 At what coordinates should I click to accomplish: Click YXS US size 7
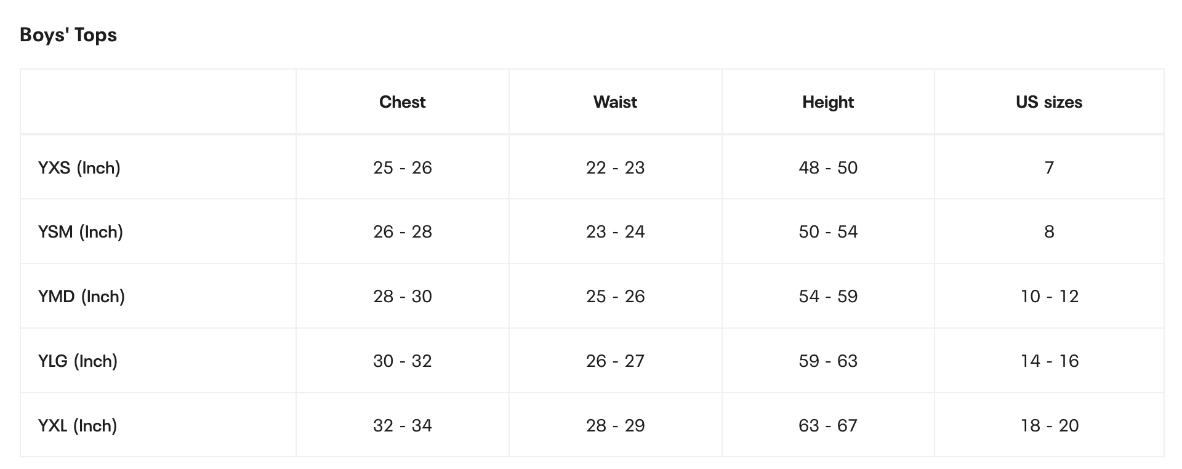click(x=1050, y=167)
